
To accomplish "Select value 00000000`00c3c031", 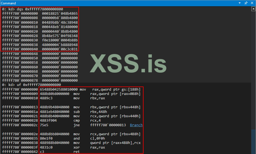I will [60, 49].
